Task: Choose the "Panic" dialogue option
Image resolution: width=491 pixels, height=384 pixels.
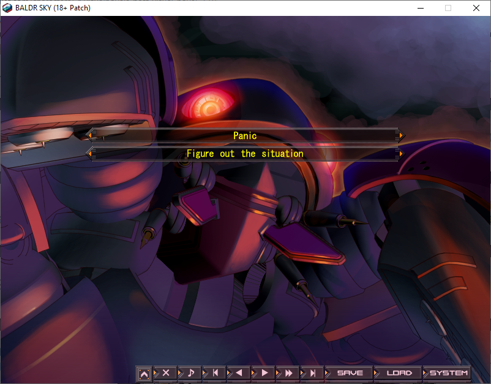Action: (x=245, y=135)
